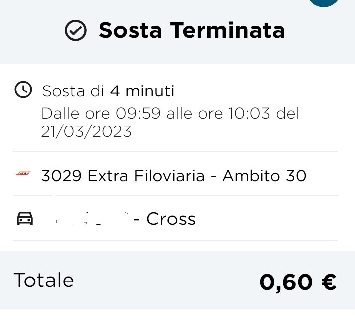The width and height of the screenshot is (355, 330).
Task: Click the "Cross" vehicle name
Action: 171,219
